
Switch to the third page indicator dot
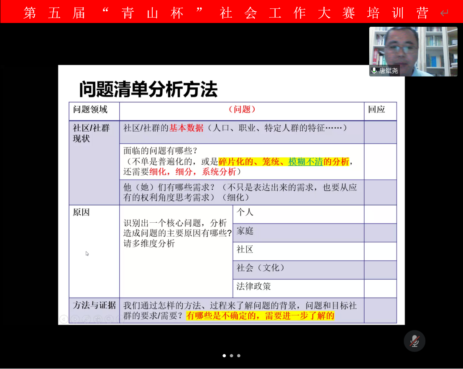tap(239, 356)
